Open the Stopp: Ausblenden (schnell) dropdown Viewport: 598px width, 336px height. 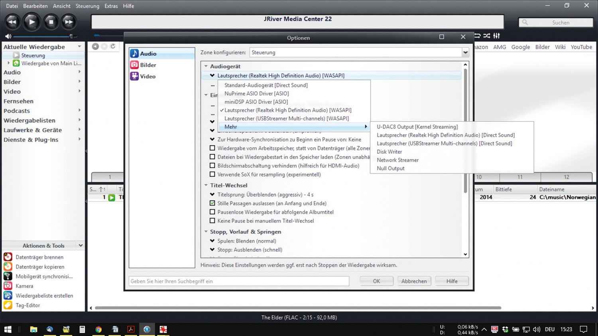[212, 250]
